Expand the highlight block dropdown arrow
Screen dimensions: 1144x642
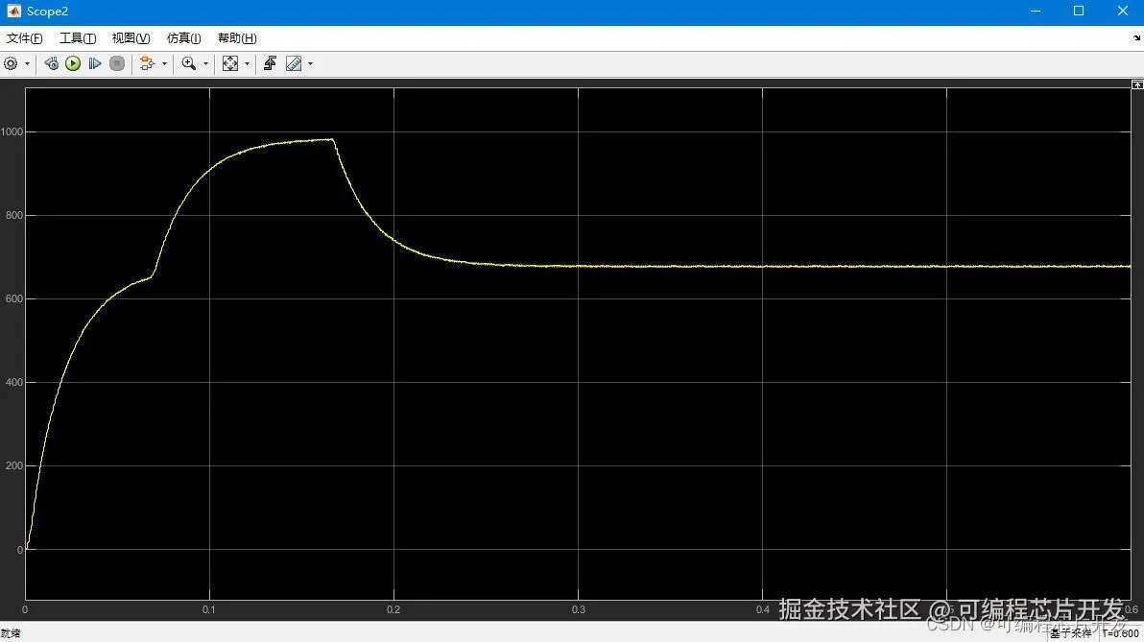coord(164,63)
